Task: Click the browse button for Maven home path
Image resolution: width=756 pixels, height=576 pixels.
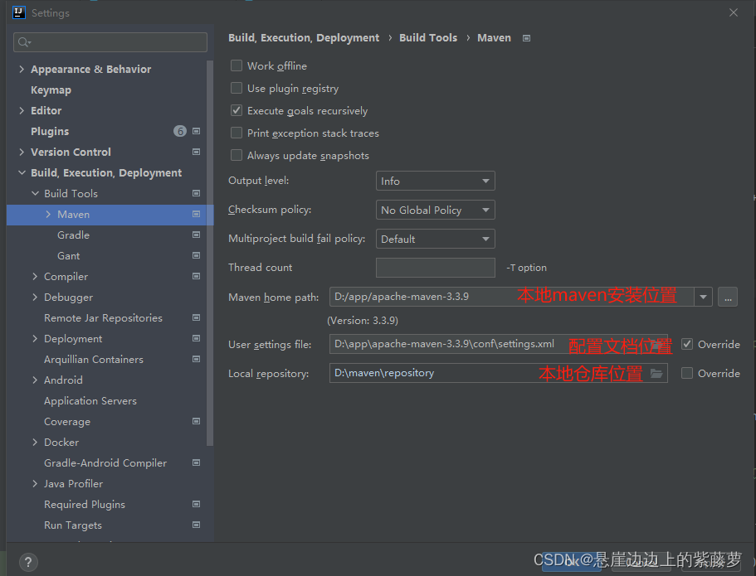Action: [x=728, y=297]
